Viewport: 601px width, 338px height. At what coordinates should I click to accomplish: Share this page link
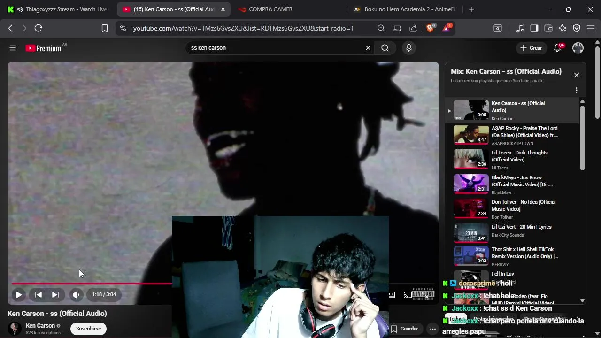(x=413, y=28)
